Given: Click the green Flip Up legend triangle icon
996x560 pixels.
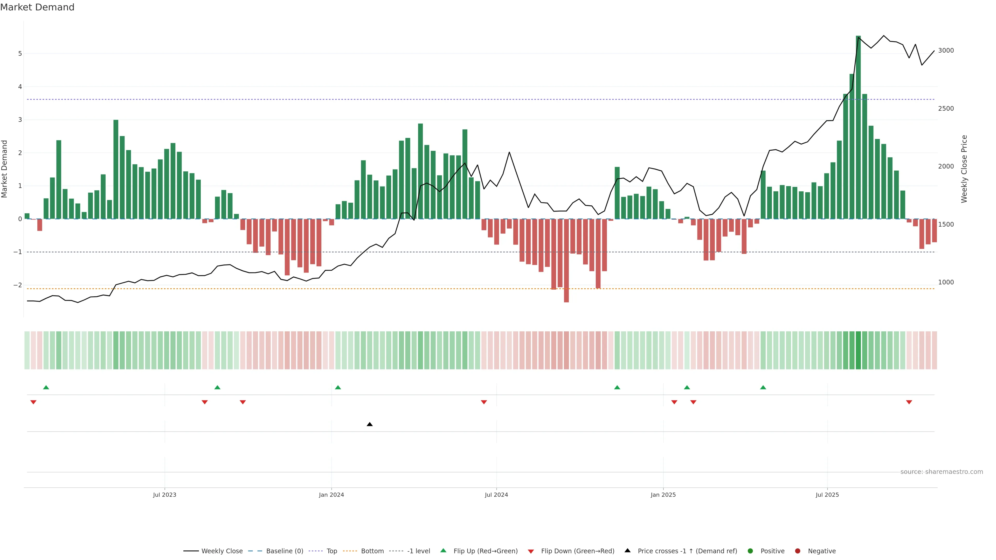Looking at the screenshot, I should (x=443, y=551).
